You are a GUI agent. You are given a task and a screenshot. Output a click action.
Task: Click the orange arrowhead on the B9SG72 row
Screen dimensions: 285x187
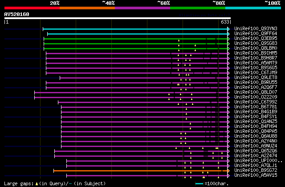click(228, 171)
